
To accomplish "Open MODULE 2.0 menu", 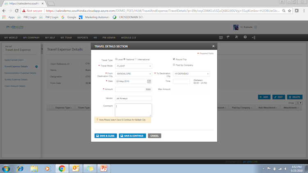I will 129,38.
